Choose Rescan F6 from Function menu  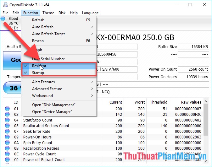coord(59,41)
